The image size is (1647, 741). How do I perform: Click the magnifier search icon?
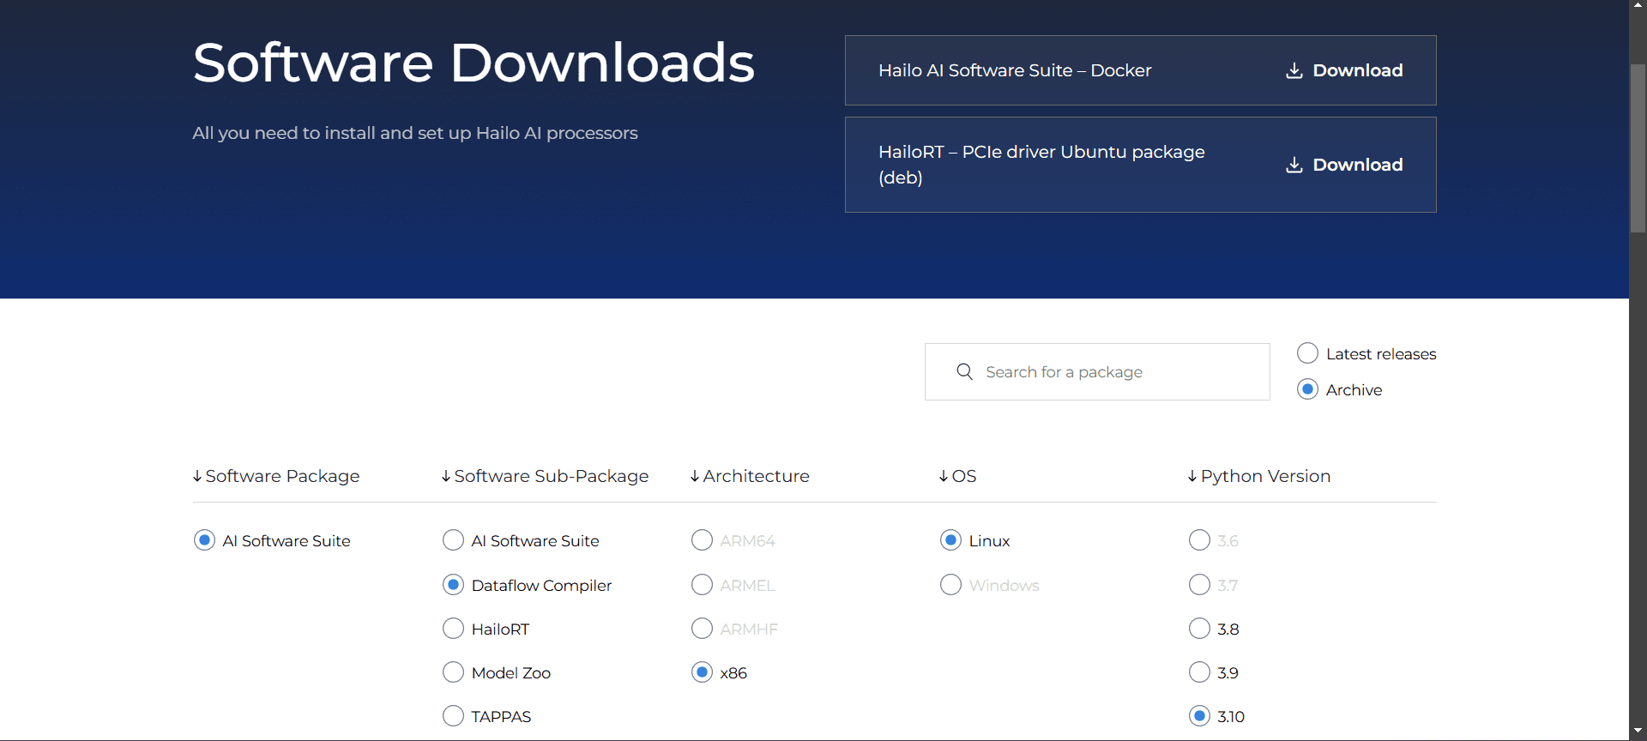(x=964, y=371)
